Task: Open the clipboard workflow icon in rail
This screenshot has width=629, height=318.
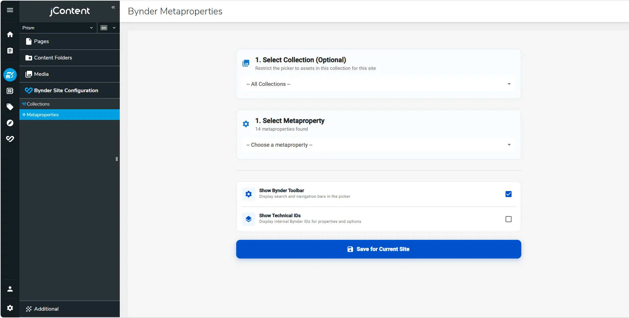Action: point(10,51)
